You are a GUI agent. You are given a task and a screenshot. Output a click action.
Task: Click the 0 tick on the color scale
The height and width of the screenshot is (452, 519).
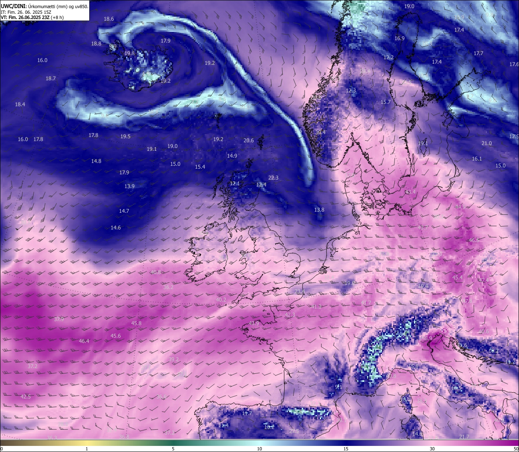tap(2, 449)
